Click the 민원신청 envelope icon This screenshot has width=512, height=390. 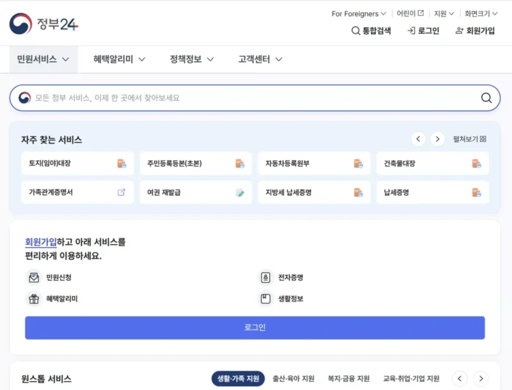[33, 277]
